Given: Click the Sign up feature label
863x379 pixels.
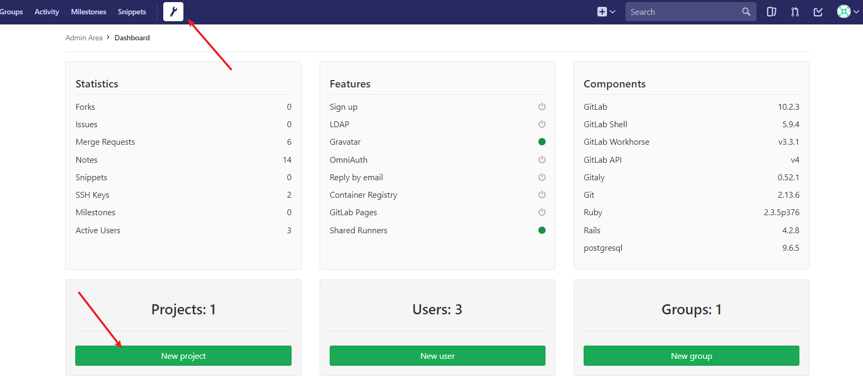Looking at the screenshot, I should (x=344, y=107).
